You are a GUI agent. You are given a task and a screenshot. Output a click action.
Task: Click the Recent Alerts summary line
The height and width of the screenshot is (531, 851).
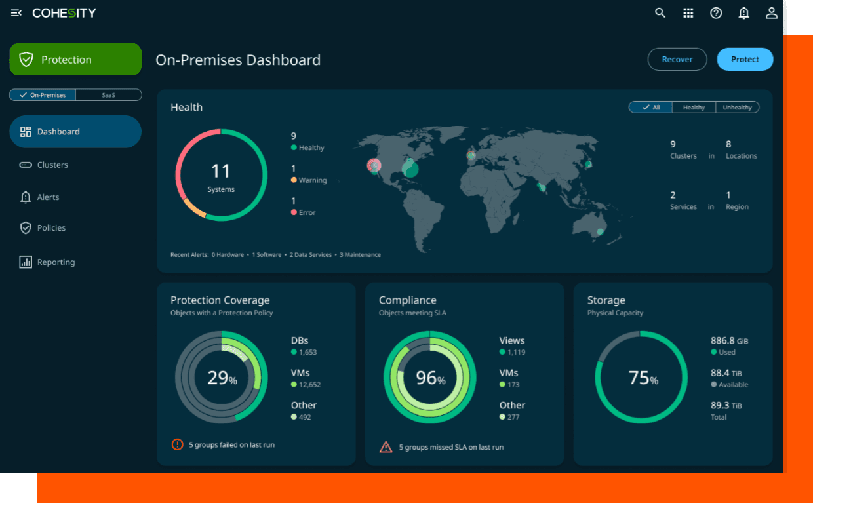[275, 255]
